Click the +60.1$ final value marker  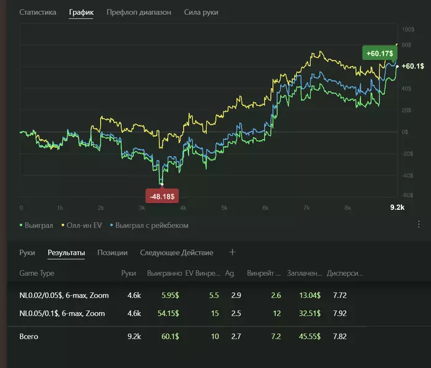(413, 66)
